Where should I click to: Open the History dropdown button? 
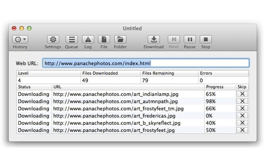(20, 39)
